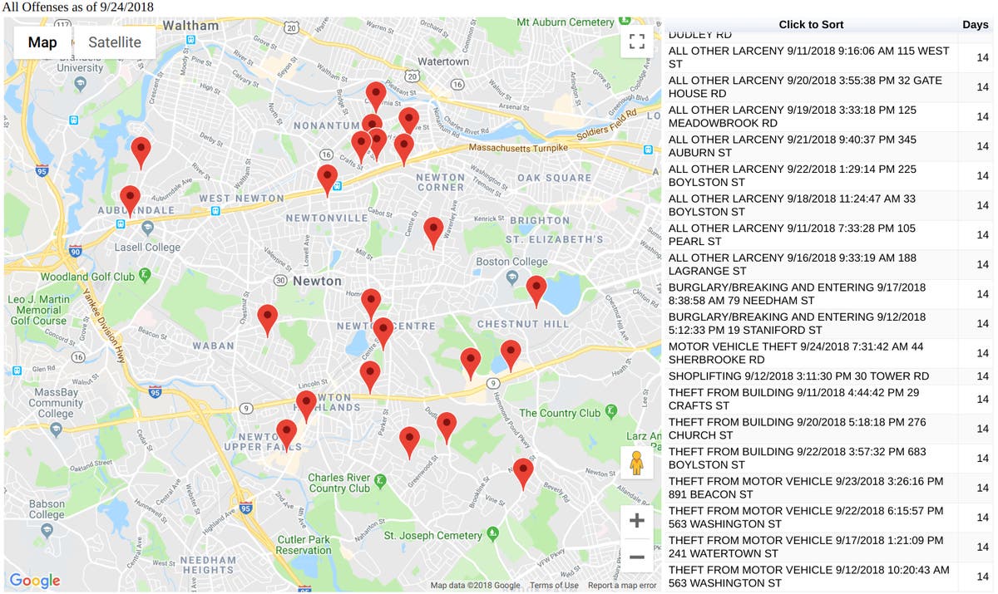This screenshot has width=998, height=594.
Task: Click the red marker in Auburndale
Action: 130,200
